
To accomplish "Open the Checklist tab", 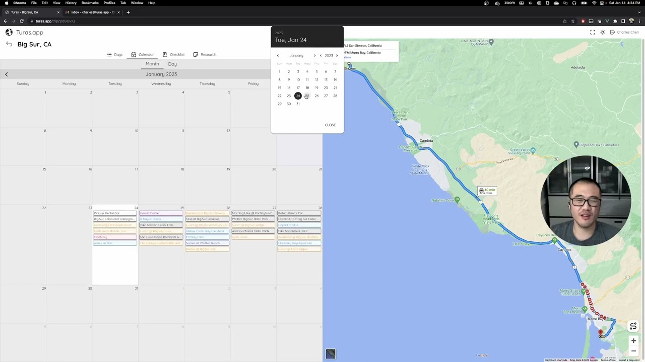I will pyautogui.click(x=173, y=54).
